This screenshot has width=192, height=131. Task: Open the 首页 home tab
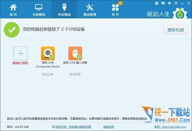[13, 10]
